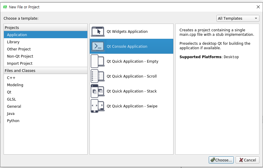Click the Choose... button
The height and width of the screenshot is (168, 263).
(x=221, y=160)
